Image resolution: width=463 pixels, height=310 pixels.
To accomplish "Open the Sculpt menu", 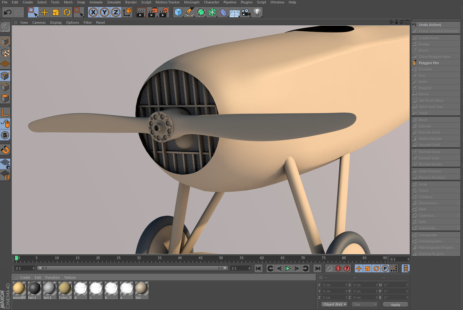I will (146, 2).
